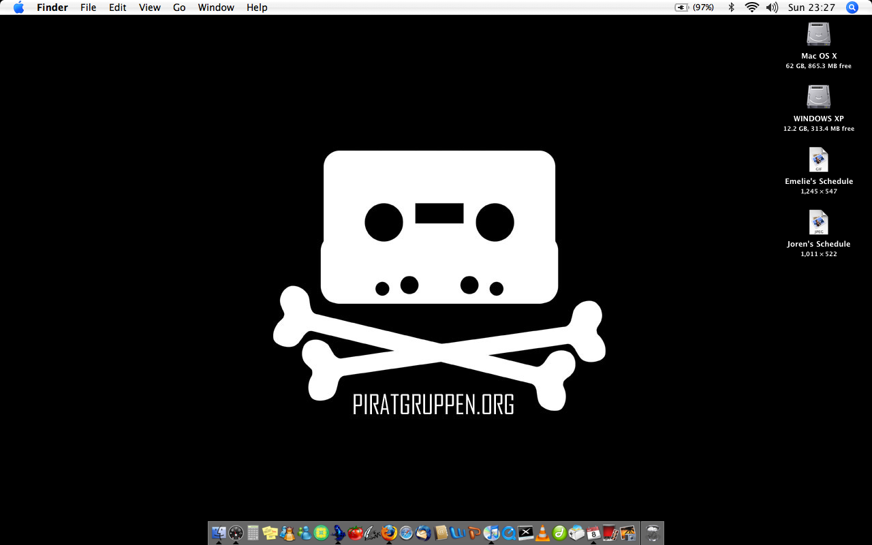Launch Microsoft PowerPoint from the Dock

[x=474, y=533]
